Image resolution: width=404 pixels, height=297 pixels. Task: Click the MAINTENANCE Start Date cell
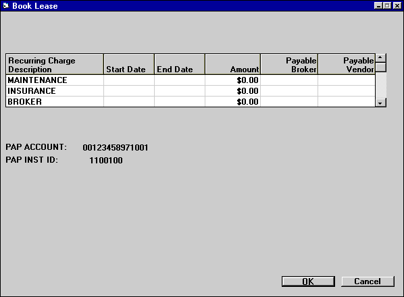(129, 80)
